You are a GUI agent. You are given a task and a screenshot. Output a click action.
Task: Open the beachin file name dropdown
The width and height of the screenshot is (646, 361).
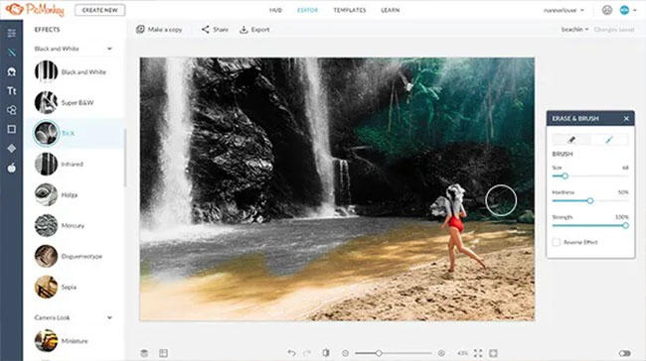point(574,29)
